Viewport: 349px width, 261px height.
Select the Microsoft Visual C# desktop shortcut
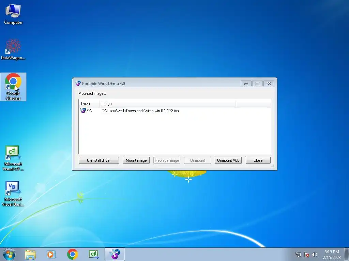click(13, 158)
